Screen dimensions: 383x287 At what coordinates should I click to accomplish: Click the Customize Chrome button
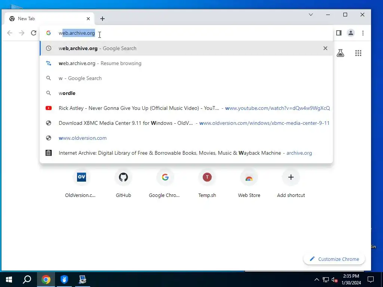pos(334,259)
